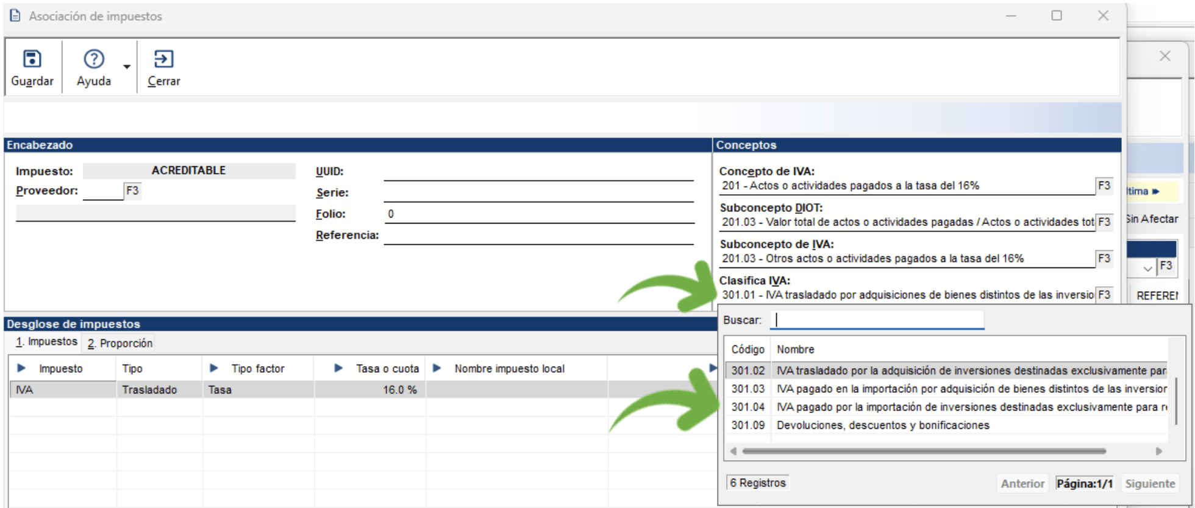Open F3 lookup for Subconcepto de IVA

click(x=1104, y=259)
